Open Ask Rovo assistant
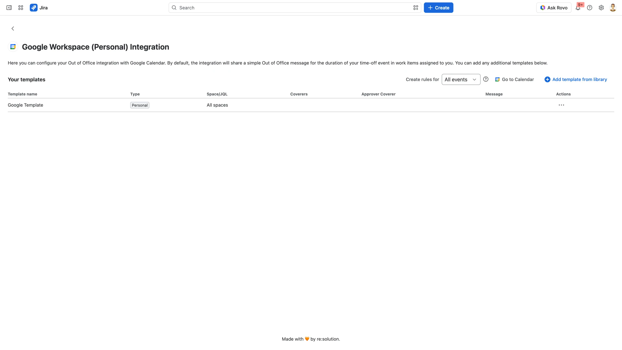This screenshot has height=350, width=622. 554,8
